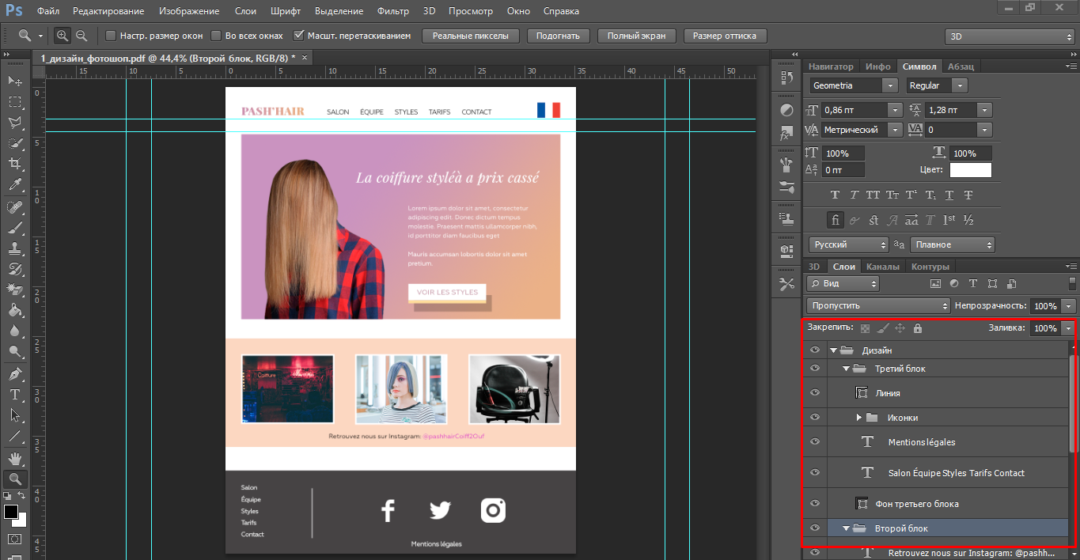
Task: Click the Размер оттиска button
Action: pos(725,36)
